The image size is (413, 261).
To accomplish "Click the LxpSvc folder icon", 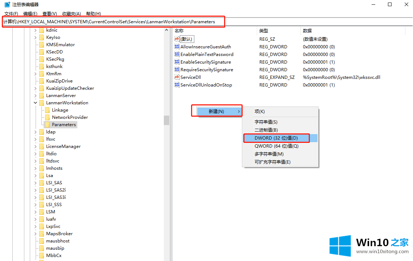I will pos(42,226).
